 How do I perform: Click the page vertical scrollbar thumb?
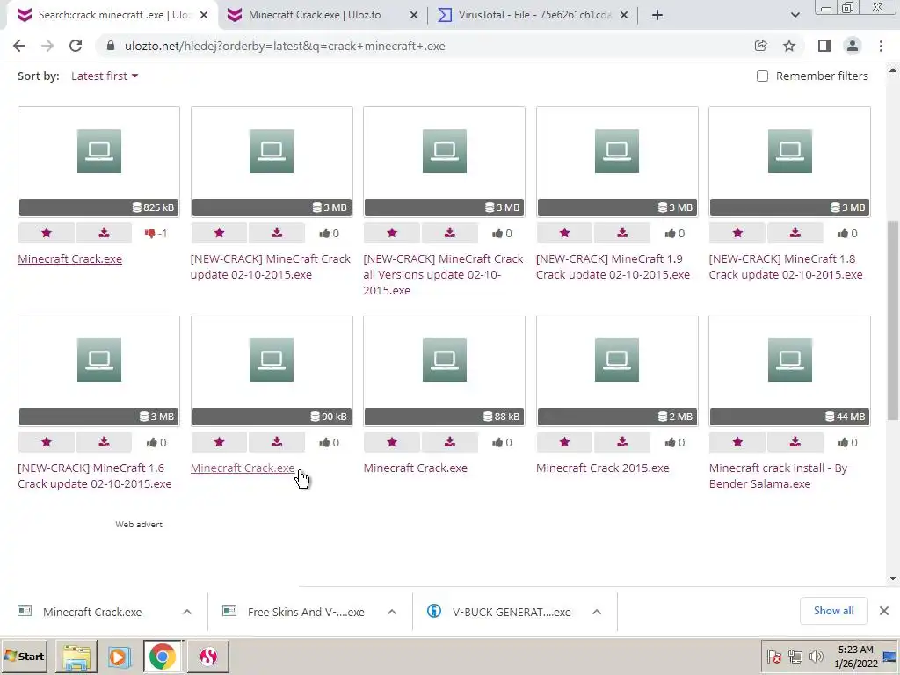893,322
